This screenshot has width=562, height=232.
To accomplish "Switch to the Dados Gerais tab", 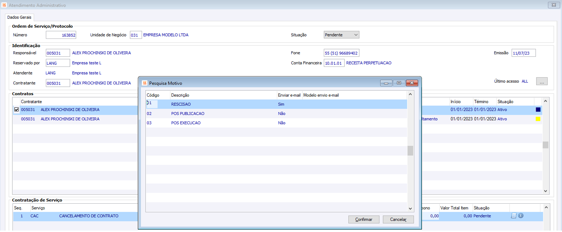I will click(19, 17).
